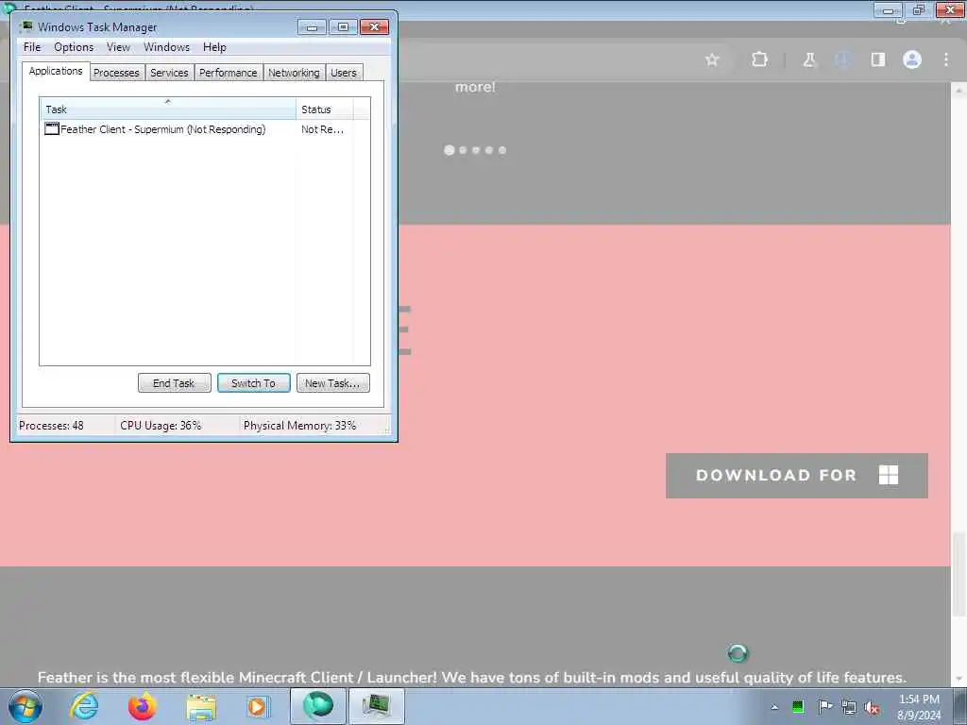Open the network tray icon
Viewport: 967px width, 725px height.
click(x=849, y=708)
